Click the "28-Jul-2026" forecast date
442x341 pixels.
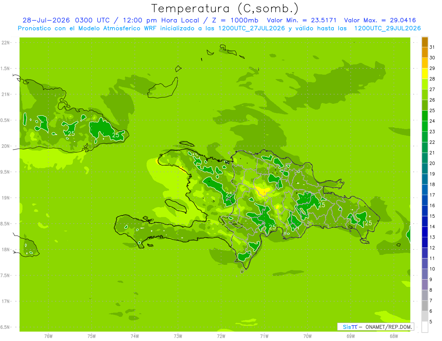46,20
